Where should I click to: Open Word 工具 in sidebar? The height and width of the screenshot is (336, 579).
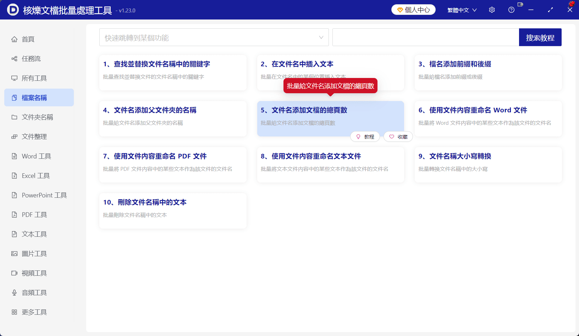(x=39, y=156)
